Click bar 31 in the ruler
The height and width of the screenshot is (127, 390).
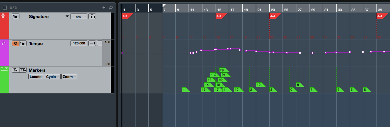[x=326, y=10]
